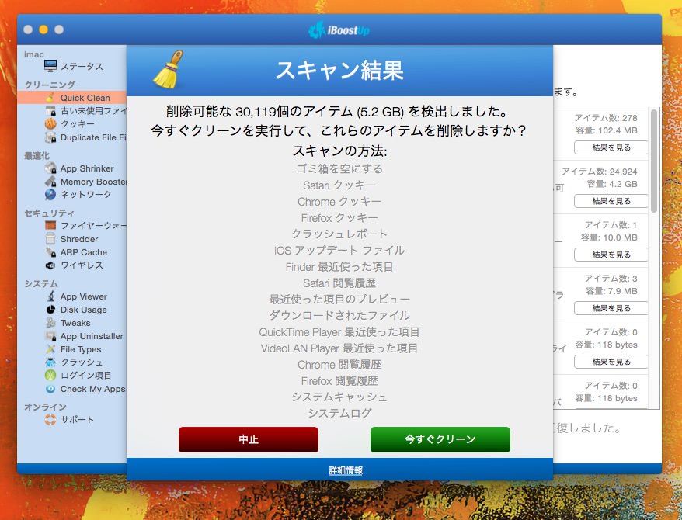Click the 容量: 4.2 GB value

pyautogui.click(x=612, y=184)
